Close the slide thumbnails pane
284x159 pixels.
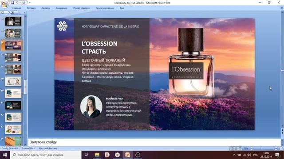(25, 13)
